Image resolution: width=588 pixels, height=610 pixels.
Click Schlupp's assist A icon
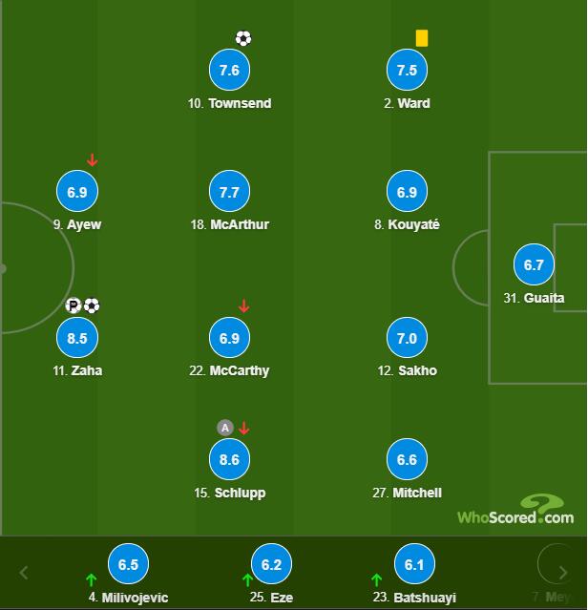coord(225,428)
